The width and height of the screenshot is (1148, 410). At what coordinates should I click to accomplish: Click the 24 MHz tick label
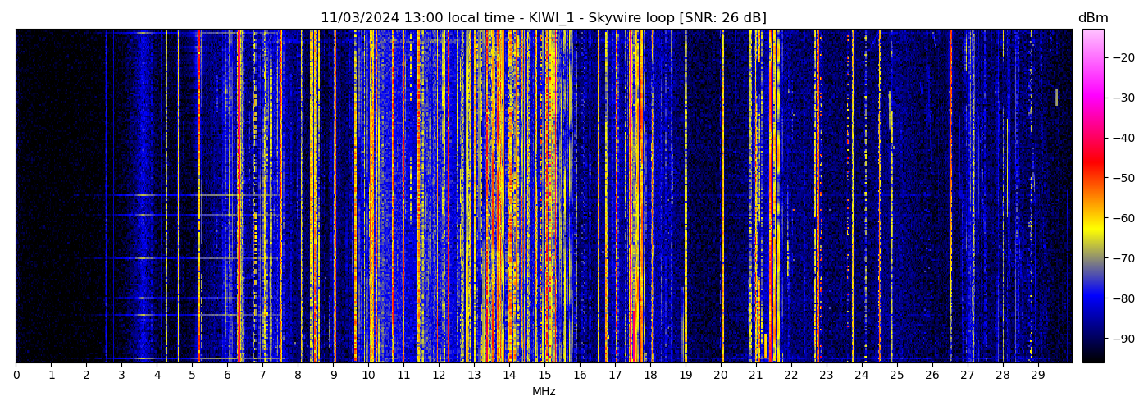coord(861,376)
